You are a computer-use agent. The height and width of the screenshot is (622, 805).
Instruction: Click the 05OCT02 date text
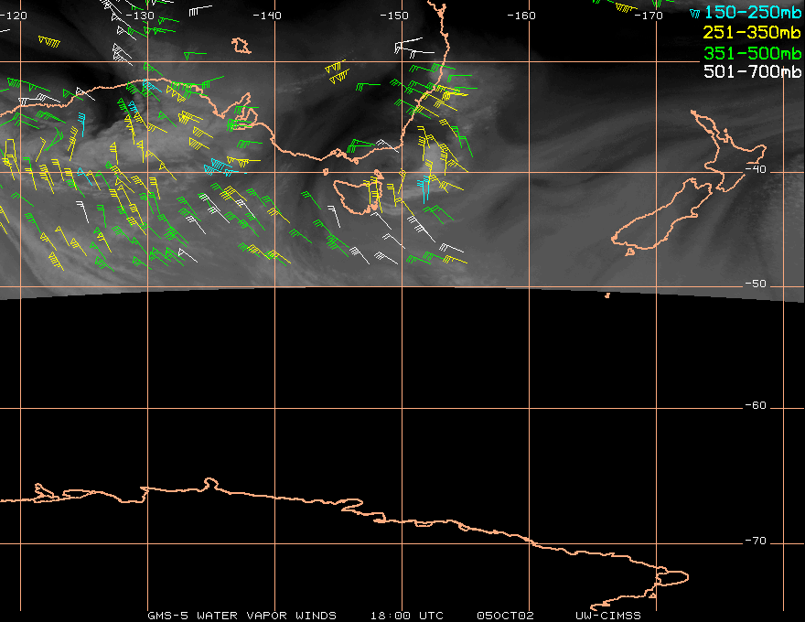click(x=505, y=616)
